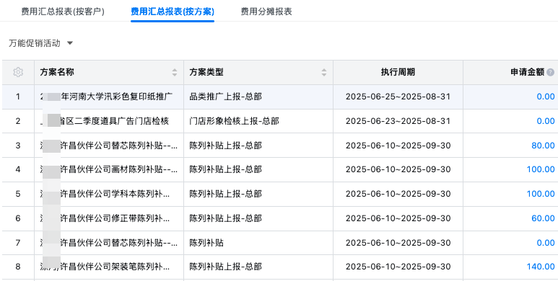Click the period 2025-06-23~2025-08-31

(398, 121)
